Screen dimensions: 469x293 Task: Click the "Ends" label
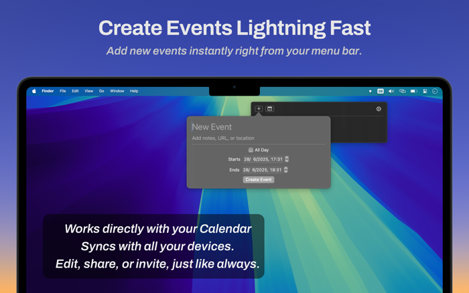(x=234, y=170)
